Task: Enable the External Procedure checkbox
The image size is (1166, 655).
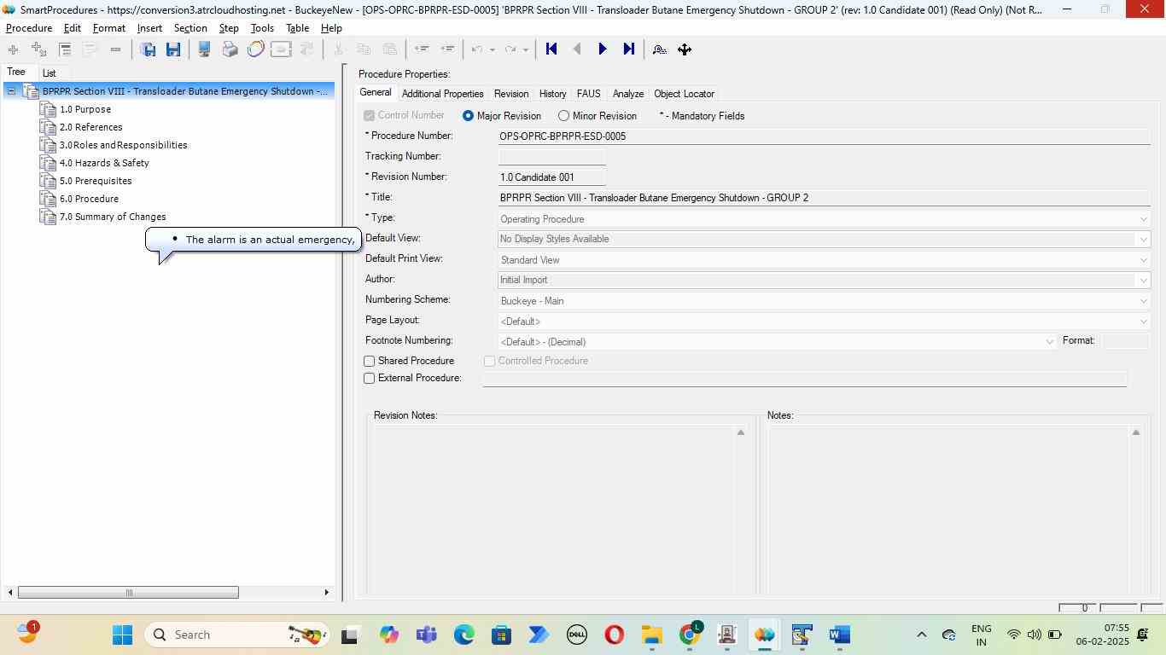Action: point(370,379)
